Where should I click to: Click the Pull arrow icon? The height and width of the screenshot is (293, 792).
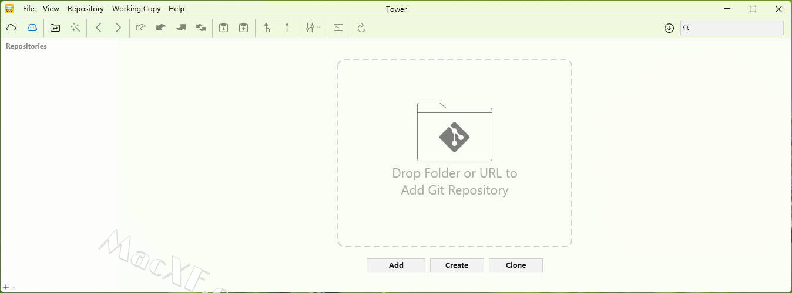coord(161,28)
